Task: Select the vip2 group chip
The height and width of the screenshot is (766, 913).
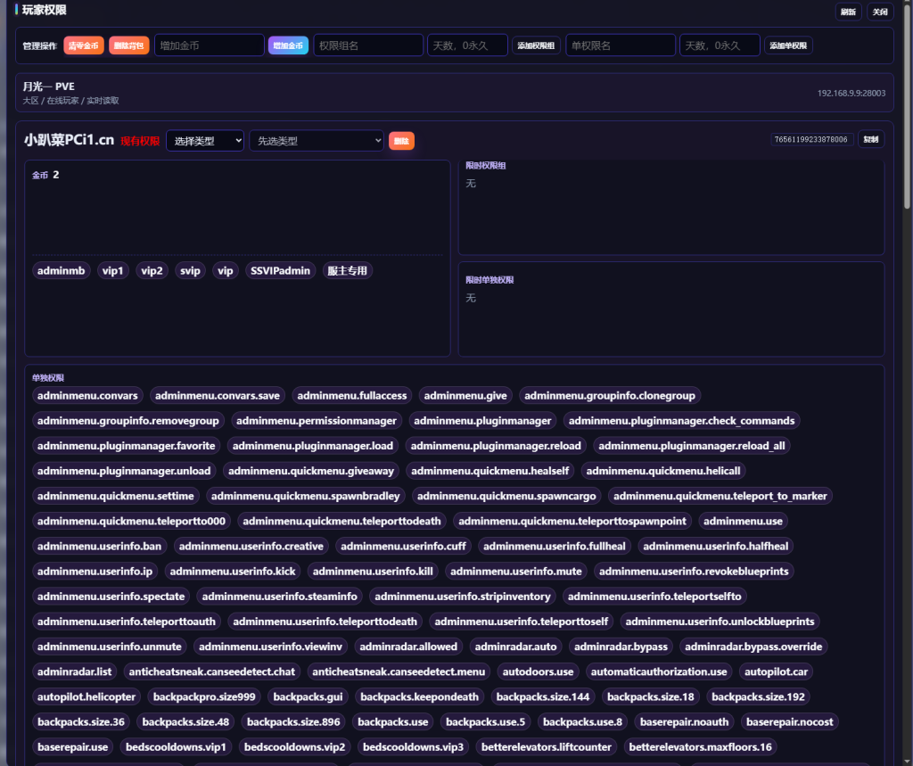Action: pyautogui.click(x=152, y=271)
